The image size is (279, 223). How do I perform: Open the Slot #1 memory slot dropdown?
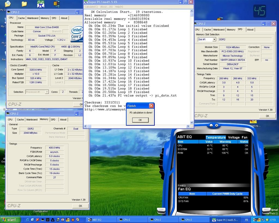click(214, 39)
